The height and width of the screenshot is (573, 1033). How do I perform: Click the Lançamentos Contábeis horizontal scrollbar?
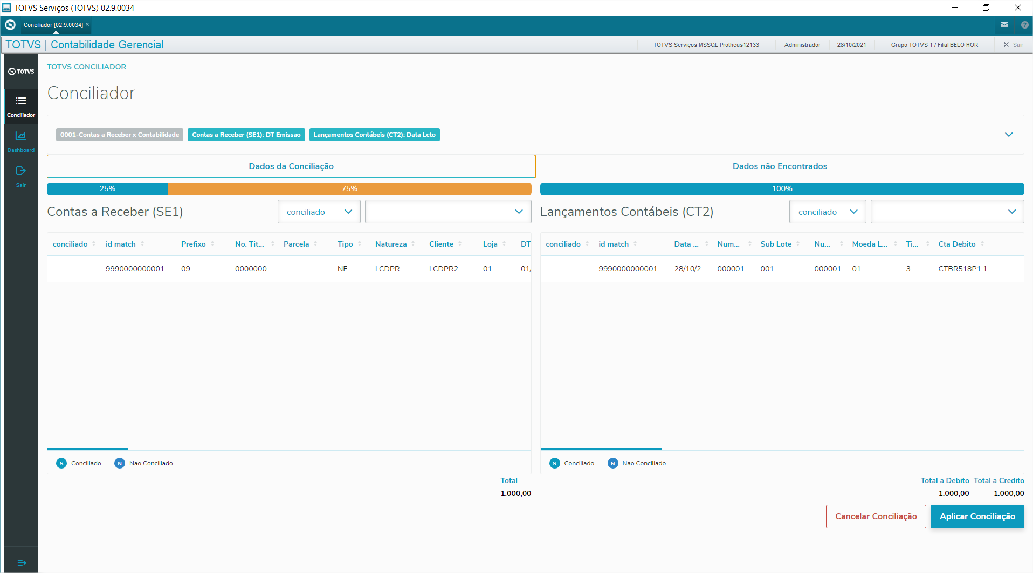click(x=601, y=449)
